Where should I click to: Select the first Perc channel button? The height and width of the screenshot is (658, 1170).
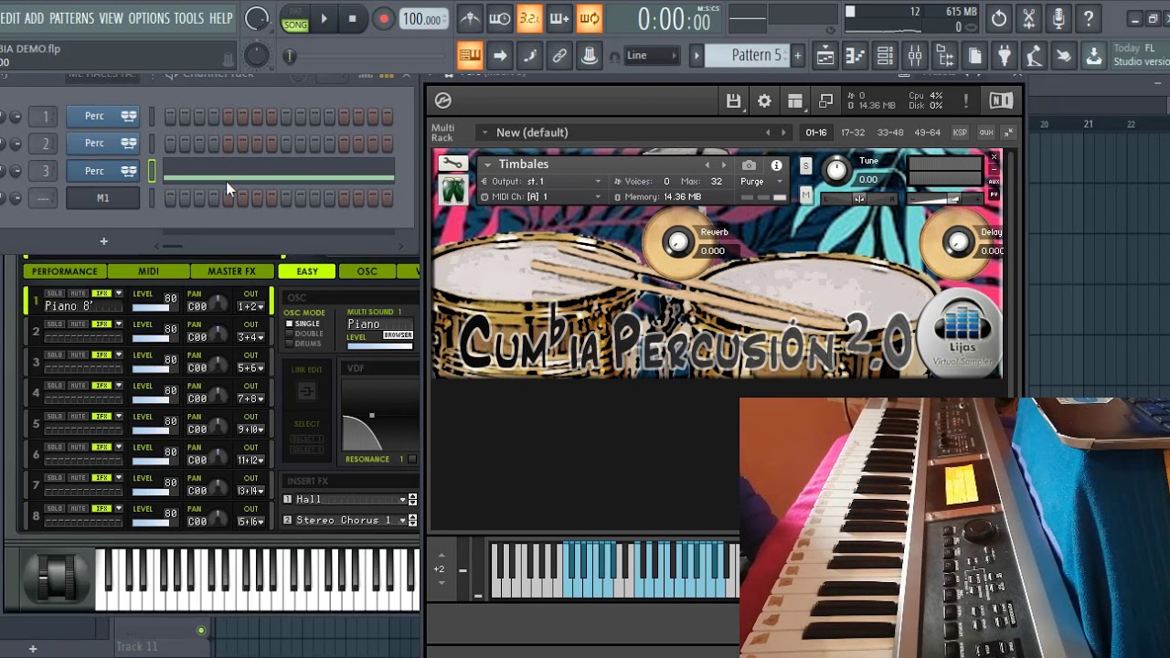tap(103, 116)
